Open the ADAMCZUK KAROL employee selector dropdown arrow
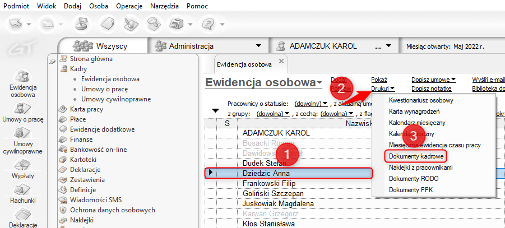 388,46
